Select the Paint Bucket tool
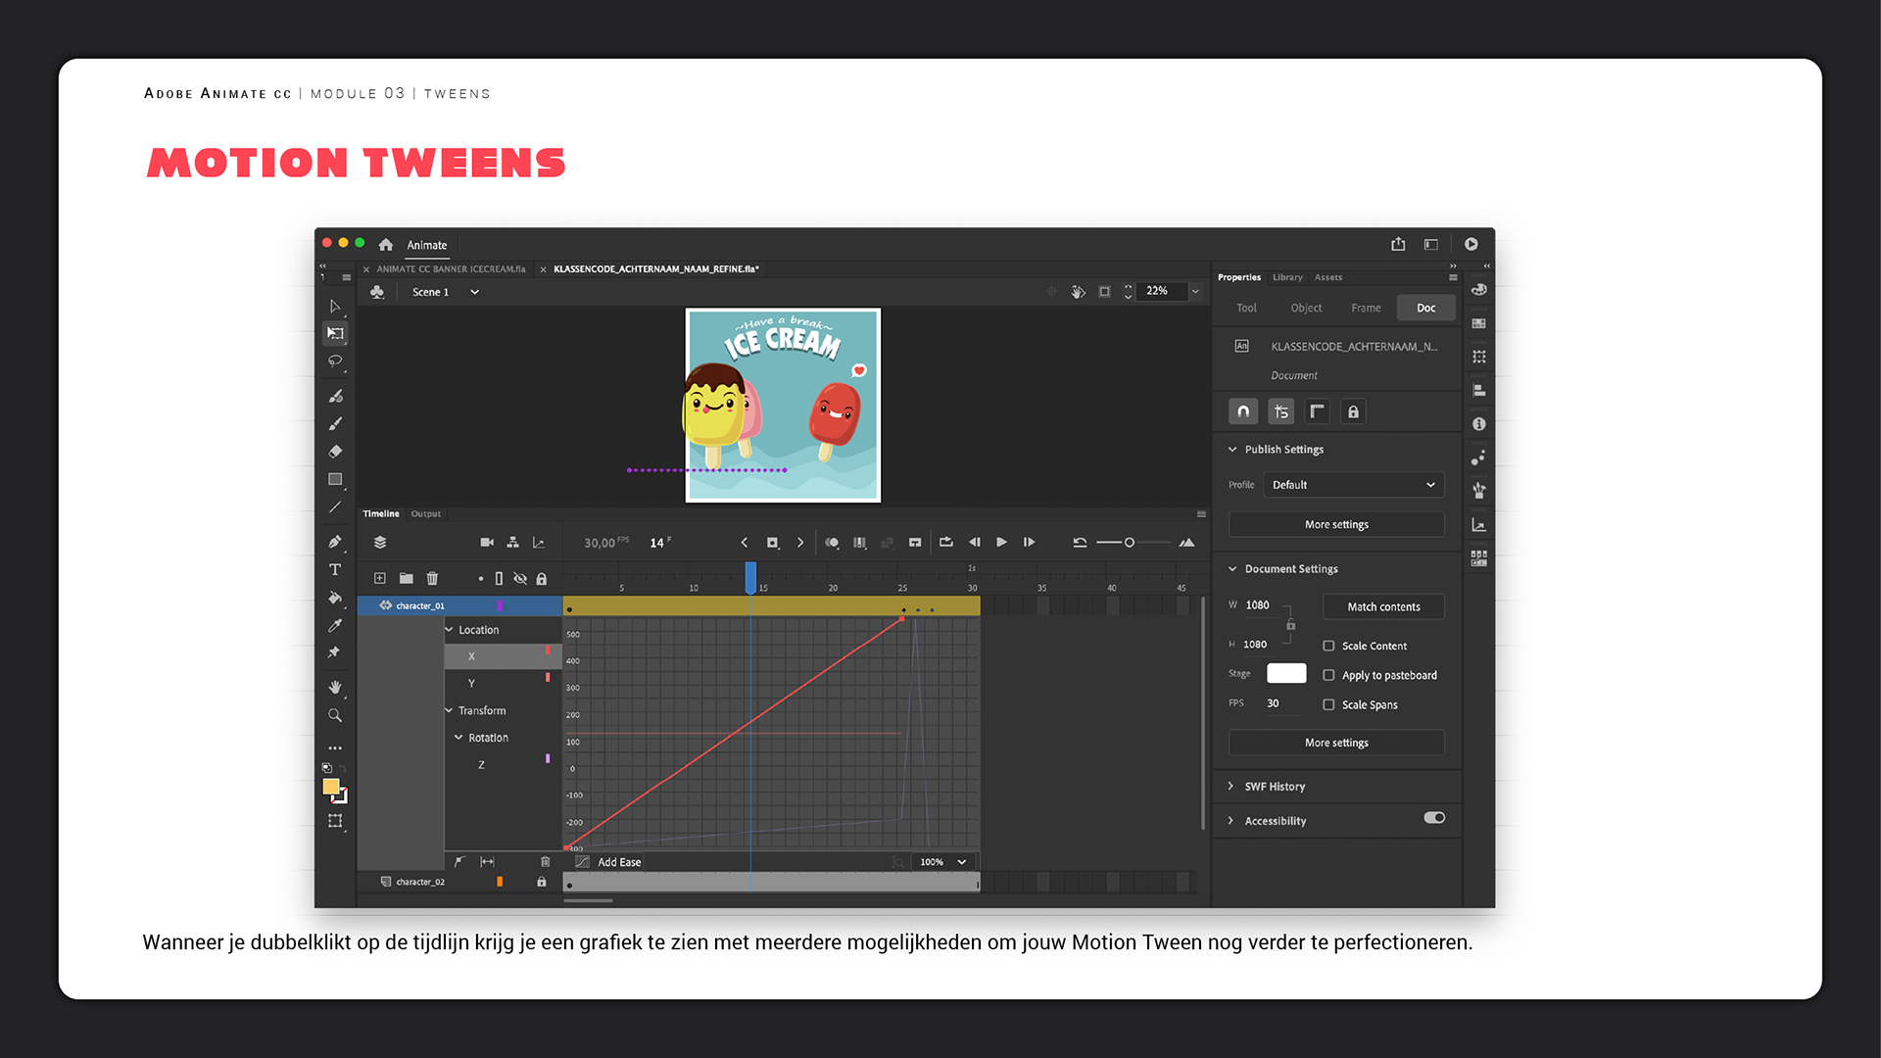The image size is (1881, 1058). (x=335, y=597)
